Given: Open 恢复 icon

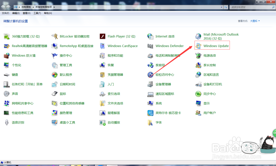Looking at the screenshot, I should [102, 65].
